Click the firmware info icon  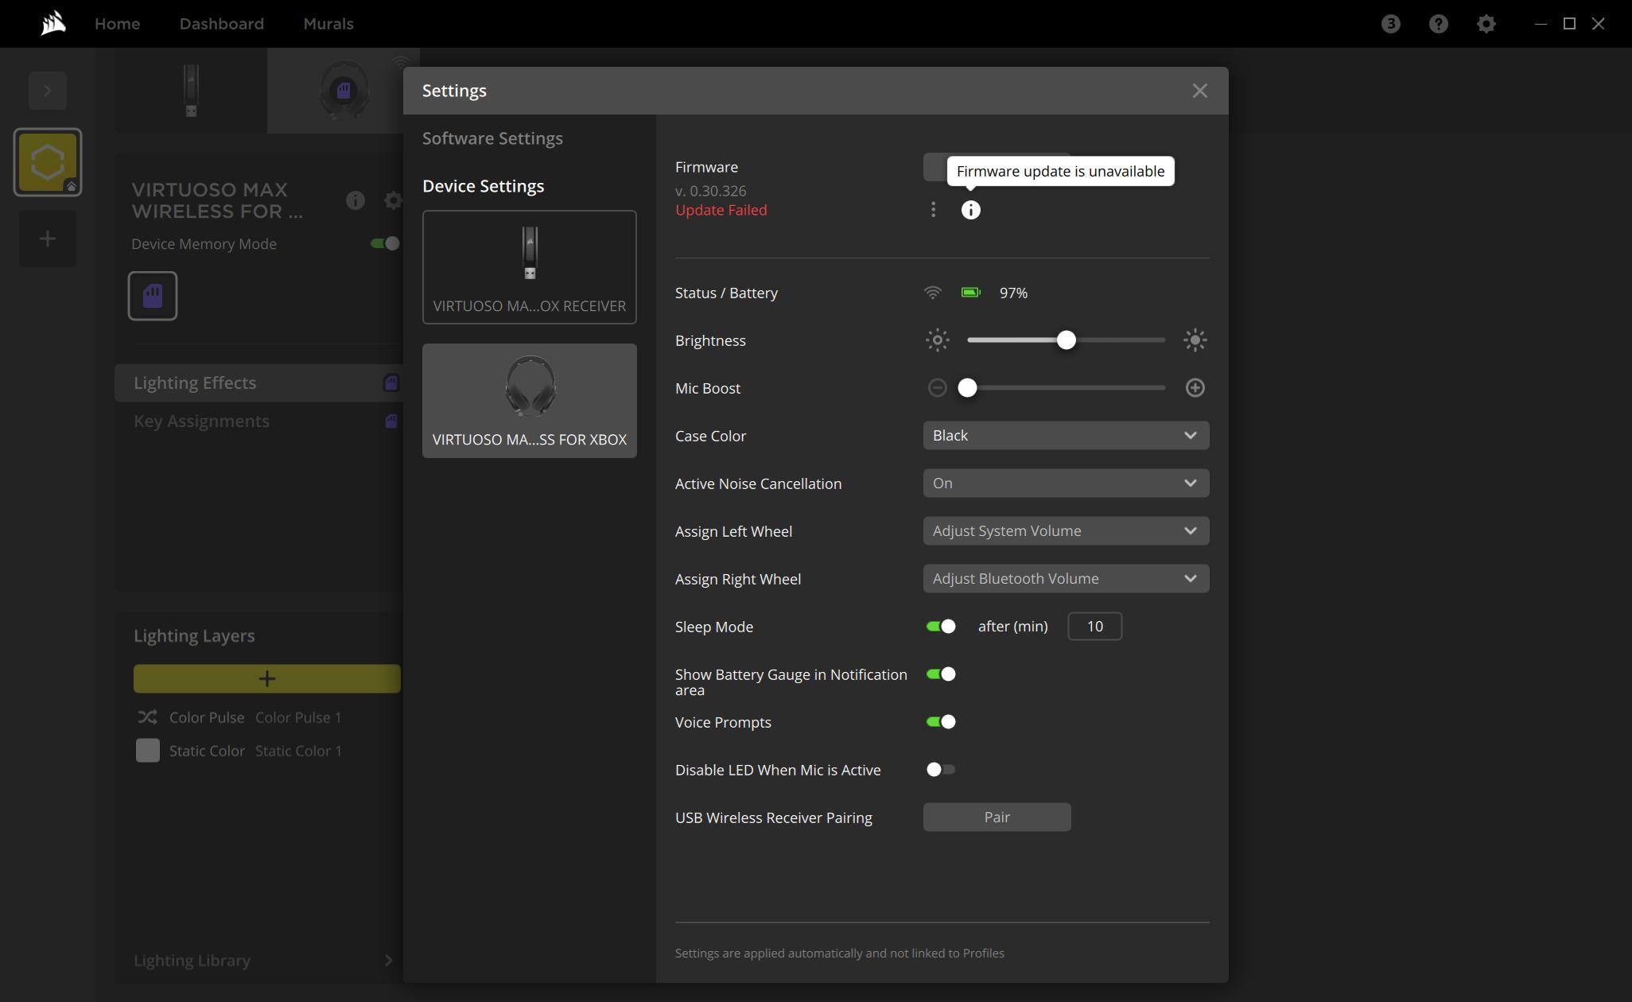point(970,210)
